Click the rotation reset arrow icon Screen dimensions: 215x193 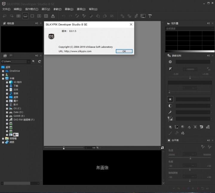[202, 127]
